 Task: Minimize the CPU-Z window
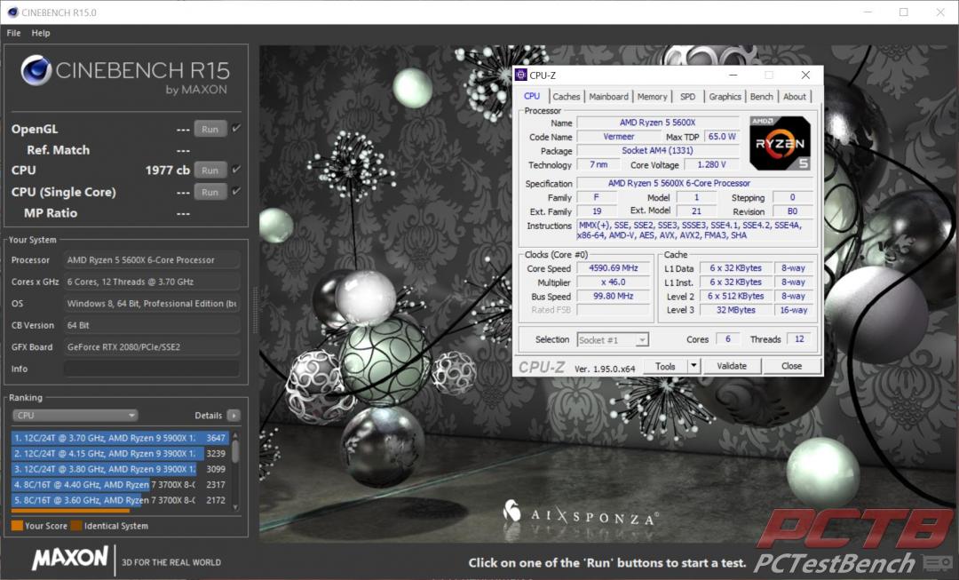733,75
